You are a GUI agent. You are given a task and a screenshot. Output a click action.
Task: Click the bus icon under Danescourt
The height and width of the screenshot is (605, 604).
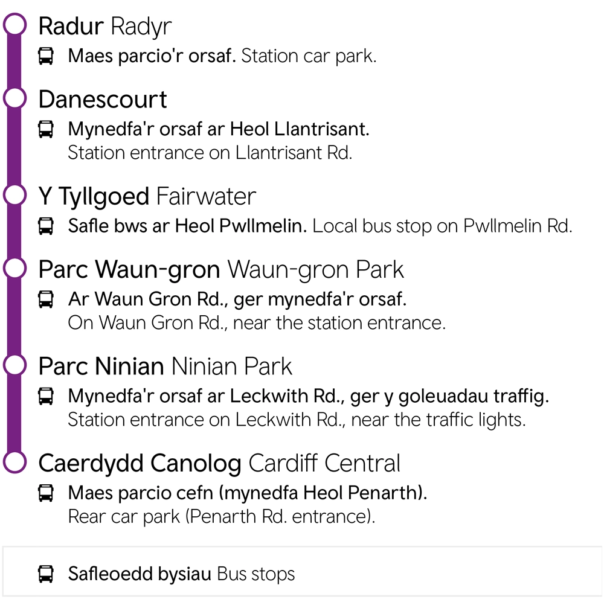46,129
